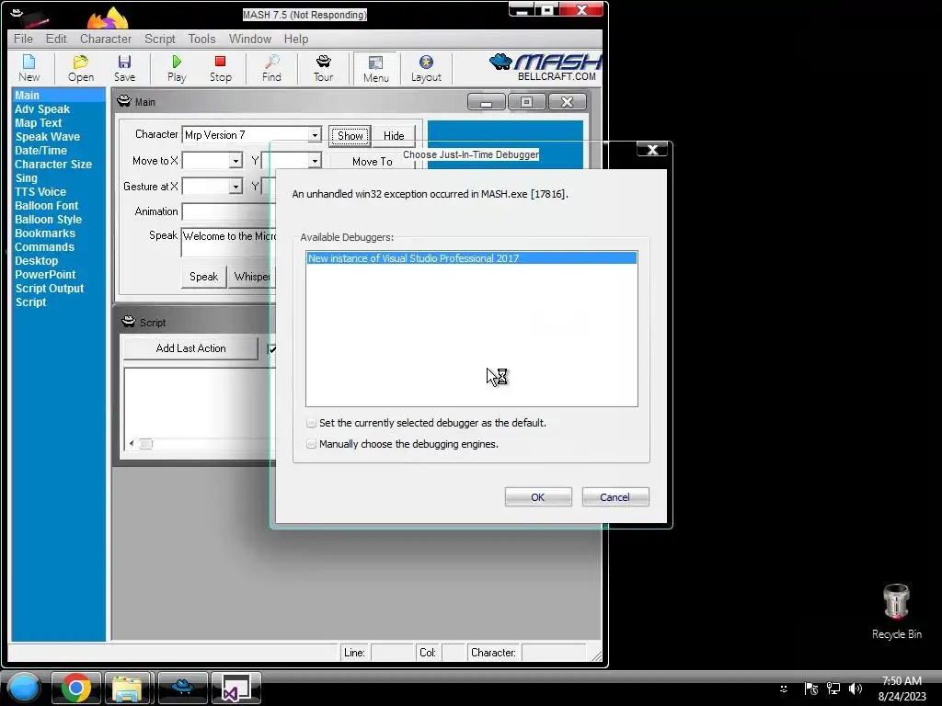Click the Speak button
The image size is (942, 706).
tap(203, 277)
